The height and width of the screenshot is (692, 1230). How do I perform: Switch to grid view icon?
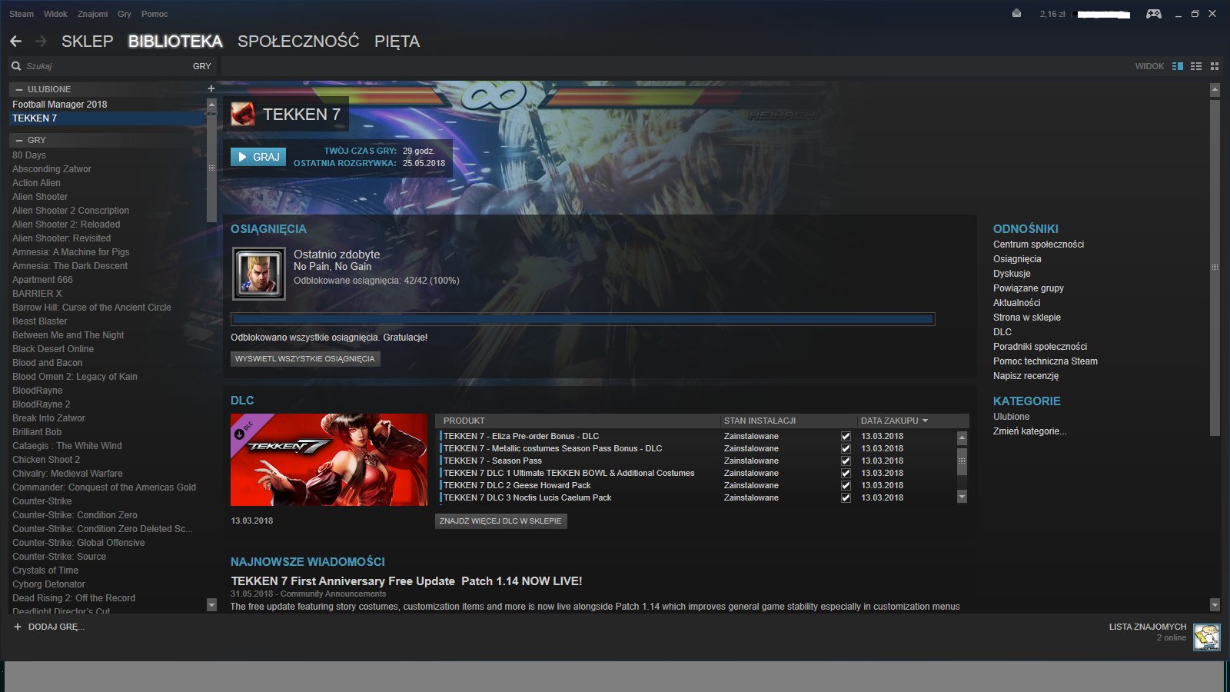[1215, 66]
